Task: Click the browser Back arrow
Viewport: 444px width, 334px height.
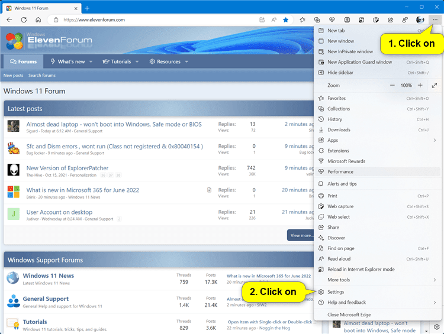Action: pos(9,20)
